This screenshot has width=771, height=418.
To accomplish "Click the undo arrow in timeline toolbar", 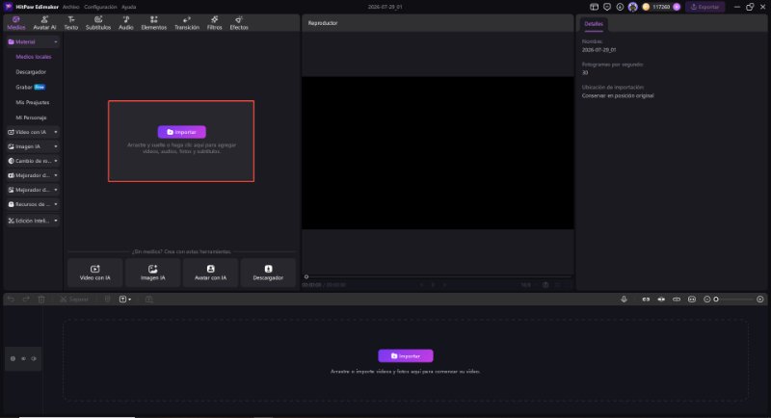I will coord(11,300).
